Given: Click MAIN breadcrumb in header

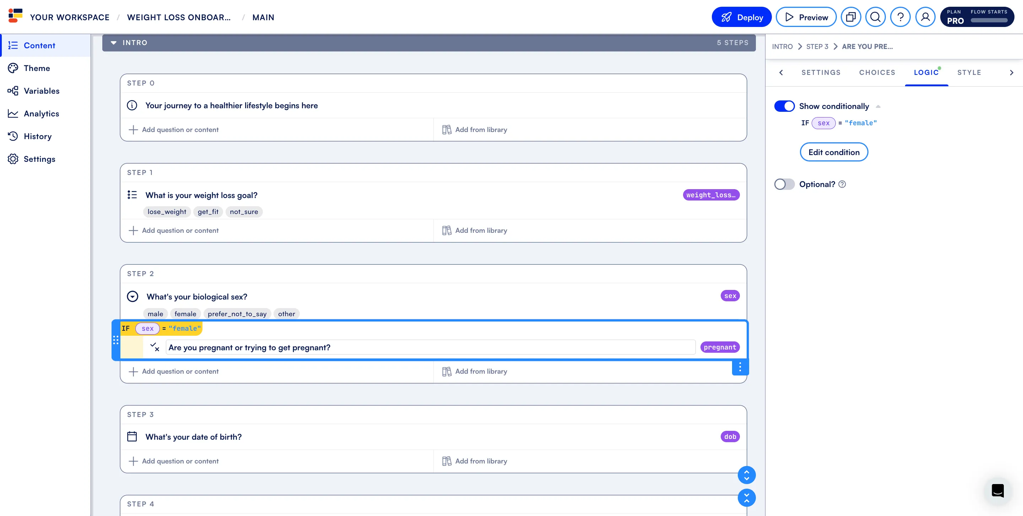Looking at the screenshot, I should coord(263,17).
